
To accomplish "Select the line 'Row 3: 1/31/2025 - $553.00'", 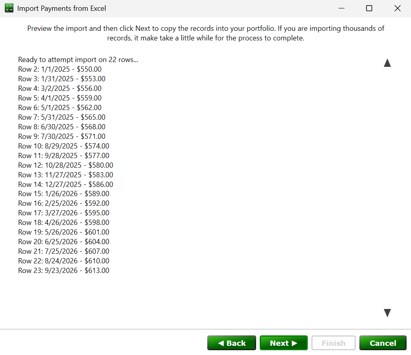I will pos(62,79).
